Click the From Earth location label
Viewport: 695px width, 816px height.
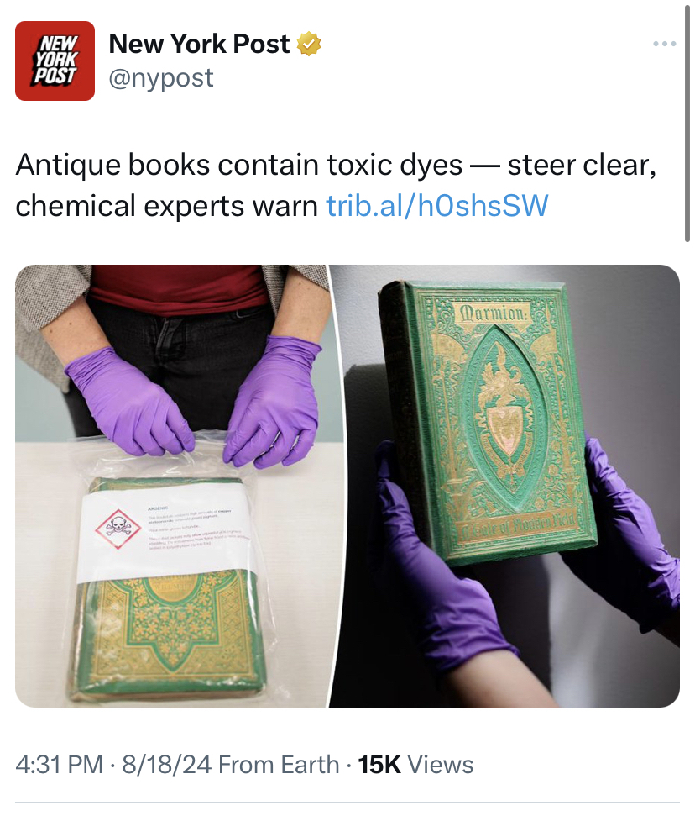pyautogui.click(x=279, y=765)
